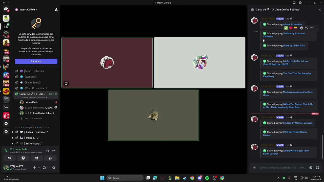
Task: Open headphone output options arrow
Action: 48,168
